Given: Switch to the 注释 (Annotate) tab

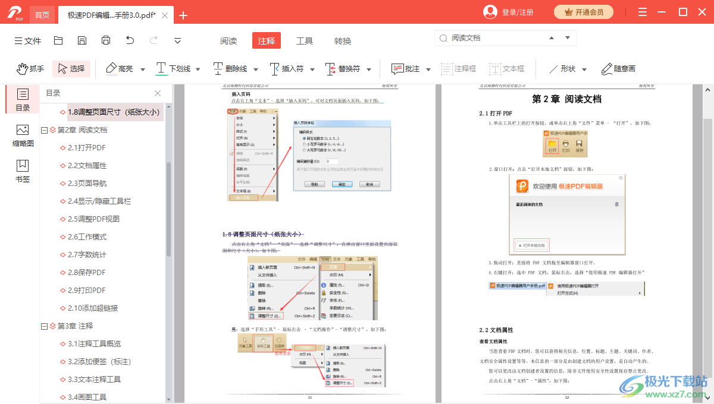Looking at the screenshot, I should [267, 41].
